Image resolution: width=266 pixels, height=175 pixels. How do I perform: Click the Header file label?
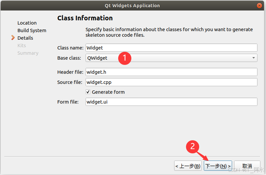70,72
